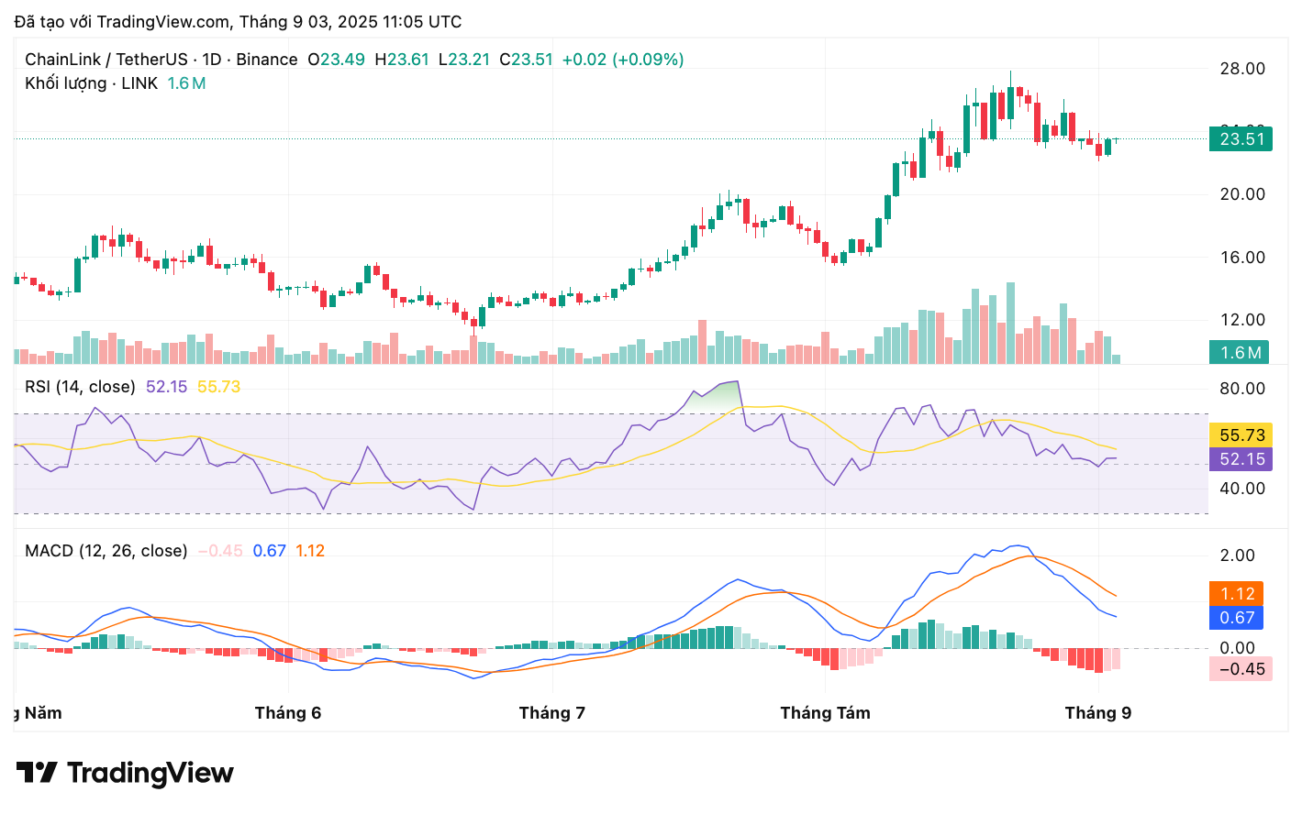Open the TradingView wordmark link
Viewport: 1302px width, 814px height.
coord(150,773)
